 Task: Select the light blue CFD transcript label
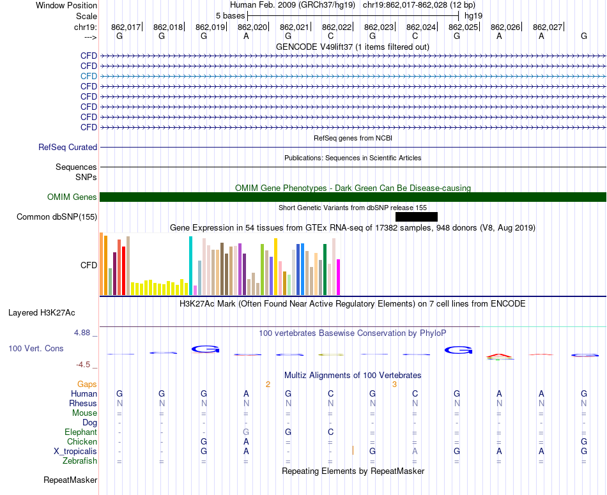click(89, 76)
